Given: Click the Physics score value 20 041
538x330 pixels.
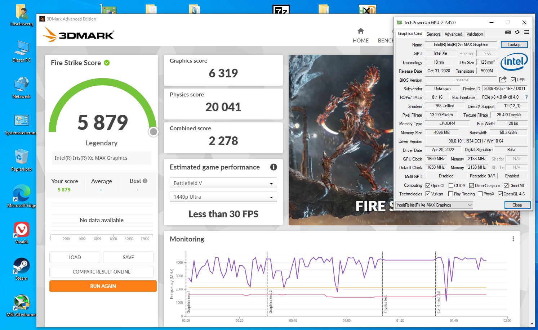Looking at the screenshot, I should point(223,107).
